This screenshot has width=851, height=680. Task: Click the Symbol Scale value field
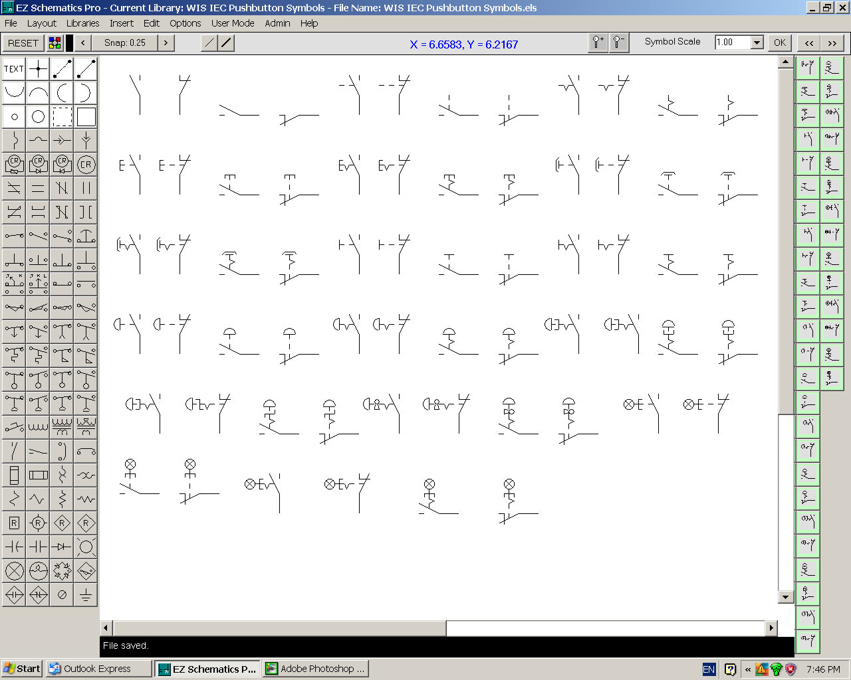pos(733,42)
